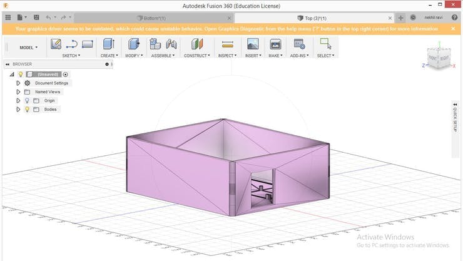Screen dimensions: 463x261
Task: Collapse the root Unsaved component node
Action: coord(12,74)
